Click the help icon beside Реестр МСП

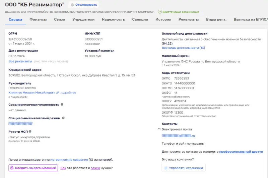30,131
